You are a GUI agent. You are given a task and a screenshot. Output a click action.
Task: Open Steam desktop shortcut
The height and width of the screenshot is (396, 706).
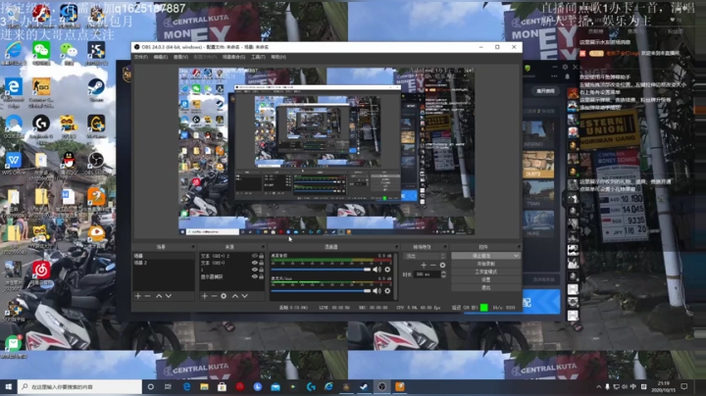coord(96,89)
